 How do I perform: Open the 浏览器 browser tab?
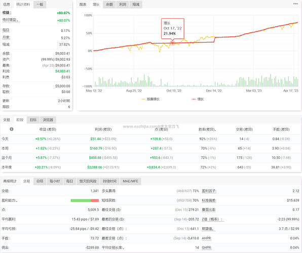[48, 120]
